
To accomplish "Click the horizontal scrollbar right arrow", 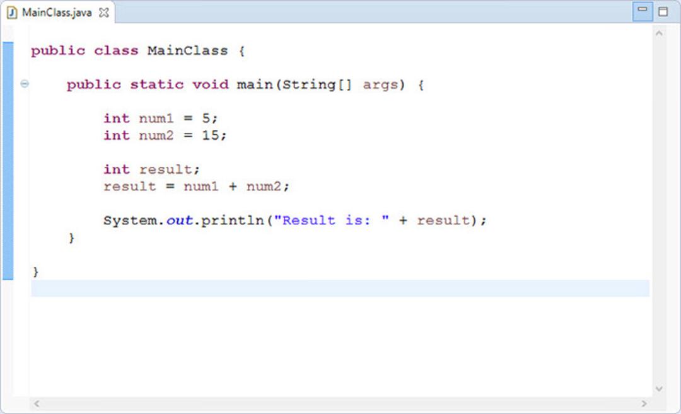I will (x=644, y=403).
